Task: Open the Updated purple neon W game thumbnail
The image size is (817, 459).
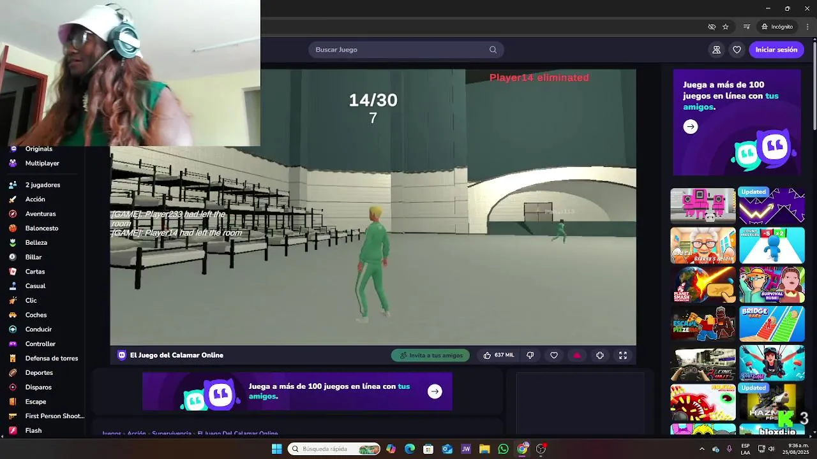Action: tap(772, 205)
